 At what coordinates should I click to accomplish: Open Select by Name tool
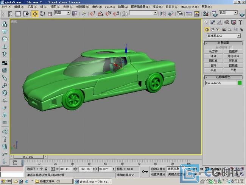(x=10, y=14)
